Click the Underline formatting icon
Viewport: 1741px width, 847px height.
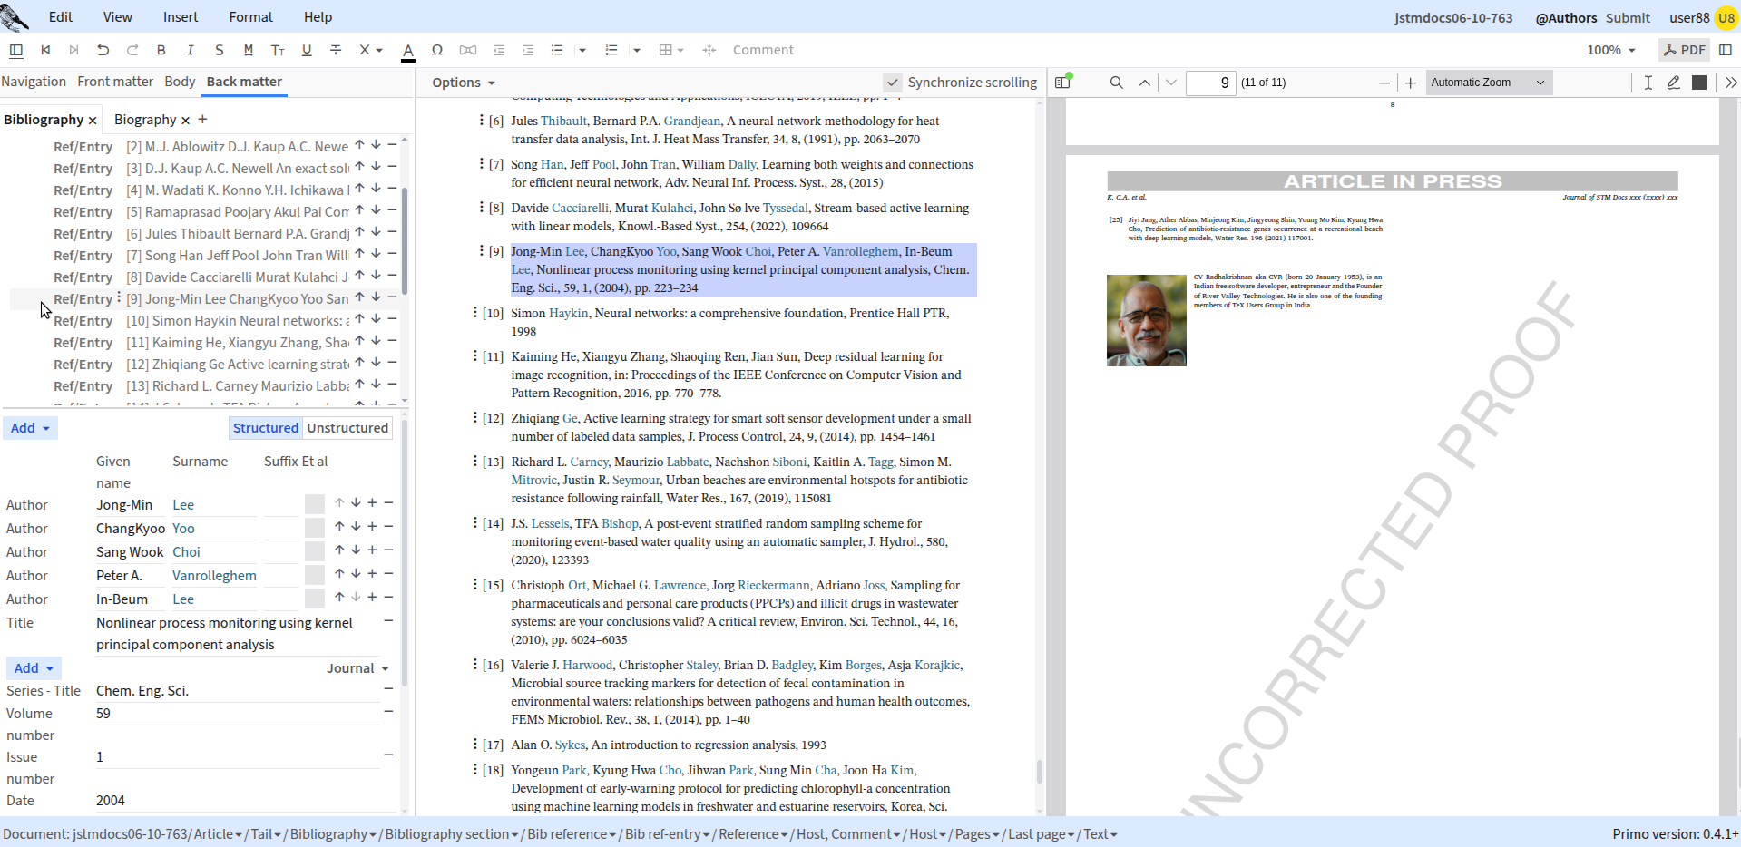click(307, 50)
